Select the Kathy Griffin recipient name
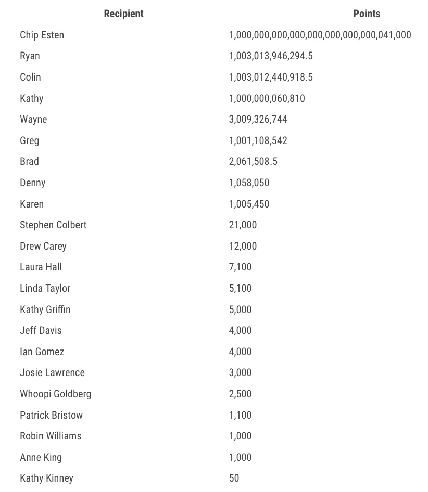 click(x=45, y=309)
